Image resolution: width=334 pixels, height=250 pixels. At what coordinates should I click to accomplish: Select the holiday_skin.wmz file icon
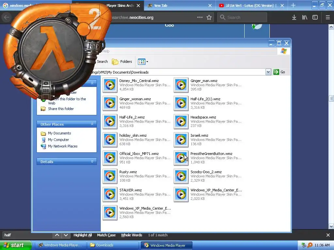tap(110, 140)
